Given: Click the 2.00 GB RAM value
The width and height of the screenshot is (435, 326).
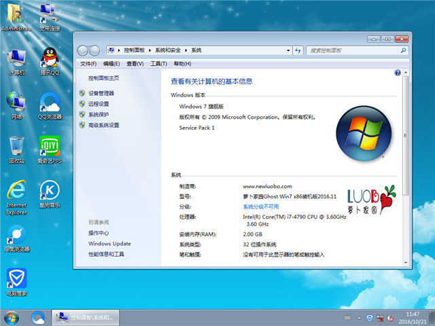Looking at the screenshot, I should pos(252,234).
